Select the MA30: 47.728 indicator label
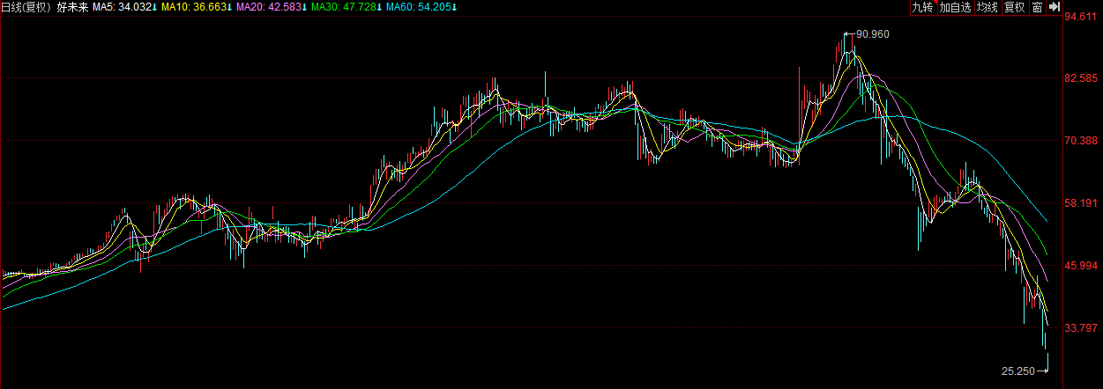This screenshot has width=1103, height=389. click(347, 7)
